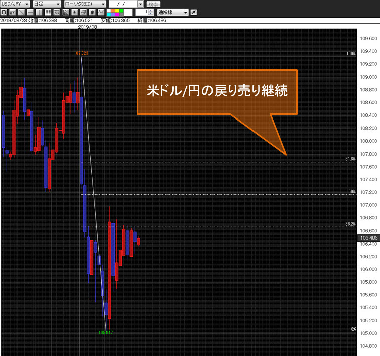Image resolution: width=380 pixels, height=356 pixels.
Task: Select the horizontal line drawing tool
Action: 30,12
